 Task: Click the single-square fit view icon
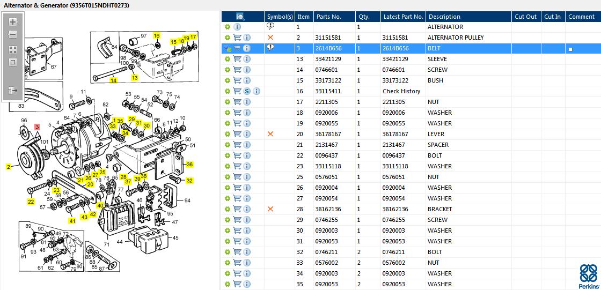pyautogui.click(x=13, y=62)
